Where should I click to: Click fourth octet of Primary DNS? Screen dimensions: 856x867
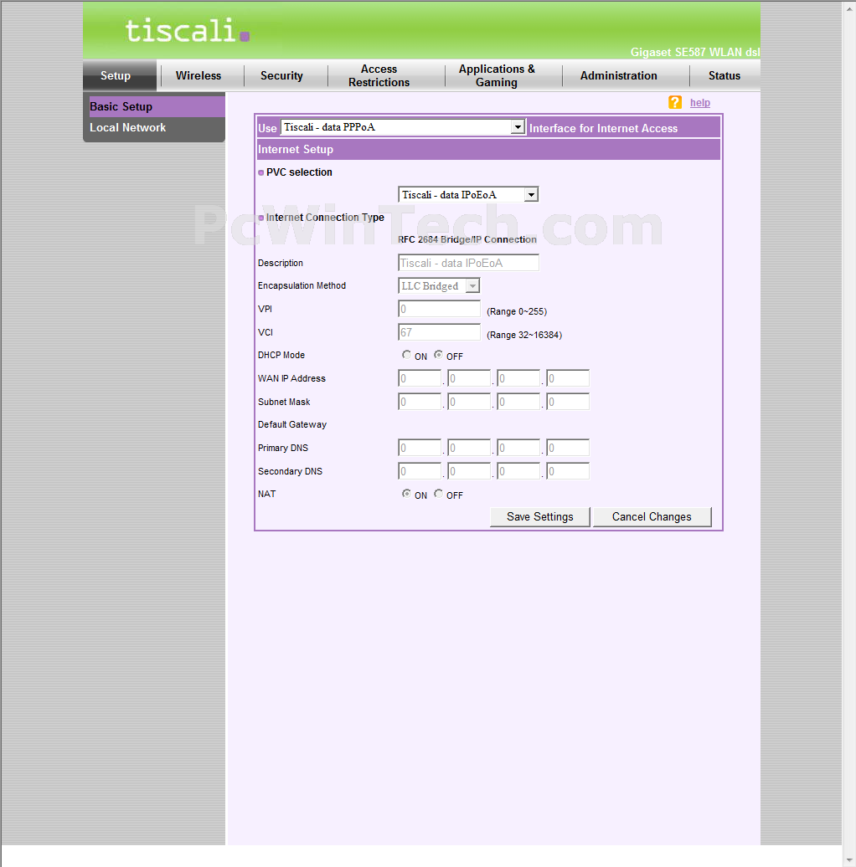pos(567,448)
